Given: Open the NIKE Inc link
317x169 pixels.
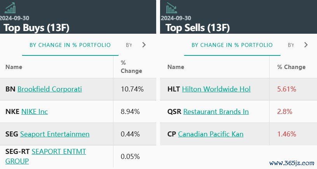Looking at the screenshot, I should 35,112.
